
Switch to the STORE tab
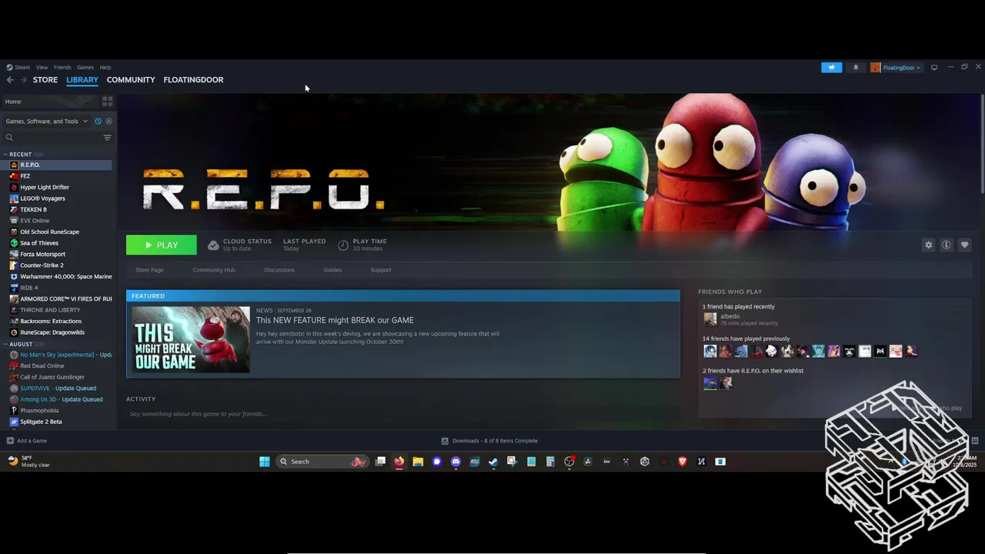tap(45, 80)
